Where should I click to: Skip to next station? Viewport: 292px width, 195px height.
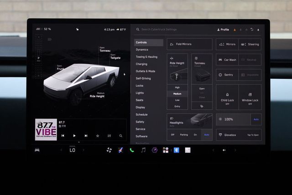tap(86, 135)
